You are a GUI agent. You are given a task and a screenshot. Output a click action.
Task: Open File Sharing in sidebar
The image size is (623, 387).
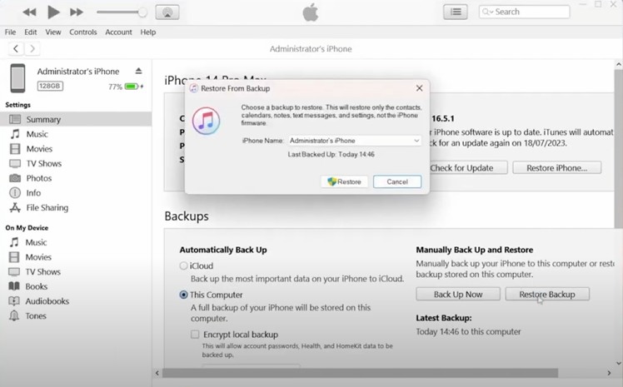point(76,207)
